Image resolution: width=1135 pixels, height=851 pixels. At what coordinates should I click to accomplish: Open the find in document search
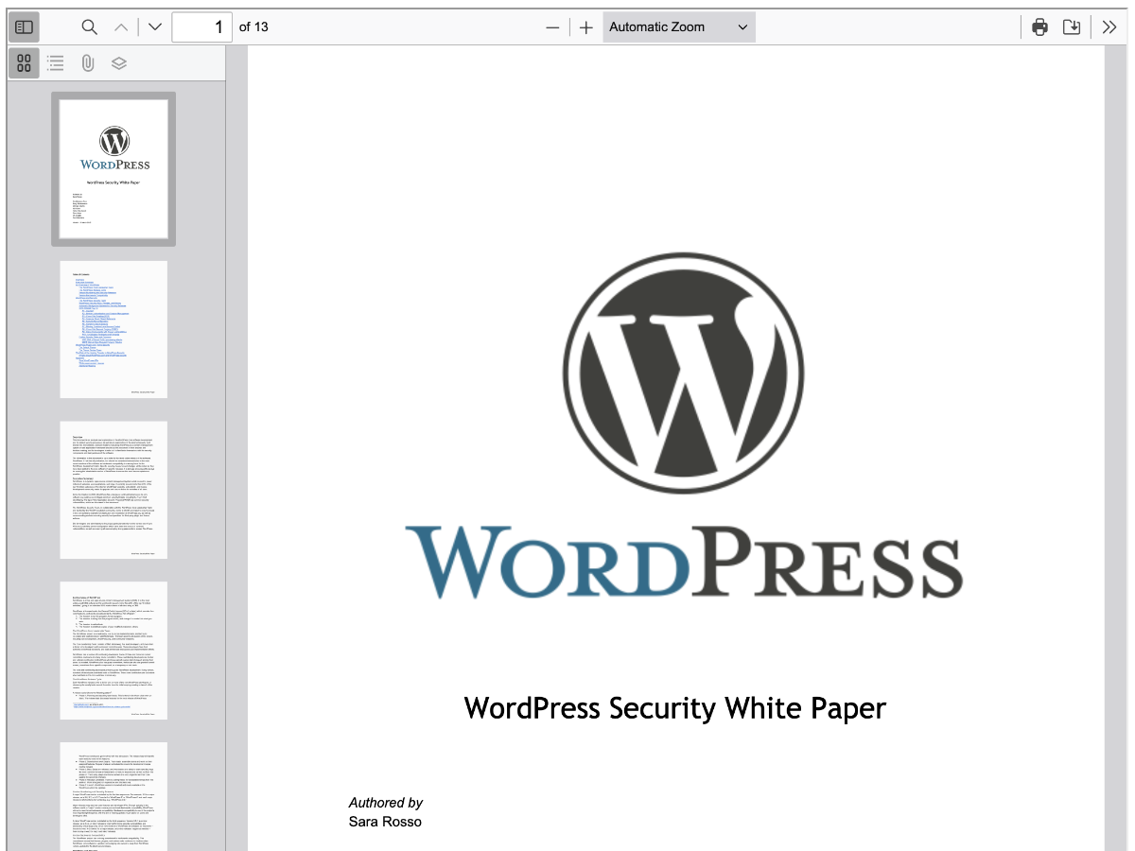pyautogui.click(x=89, y=27)
